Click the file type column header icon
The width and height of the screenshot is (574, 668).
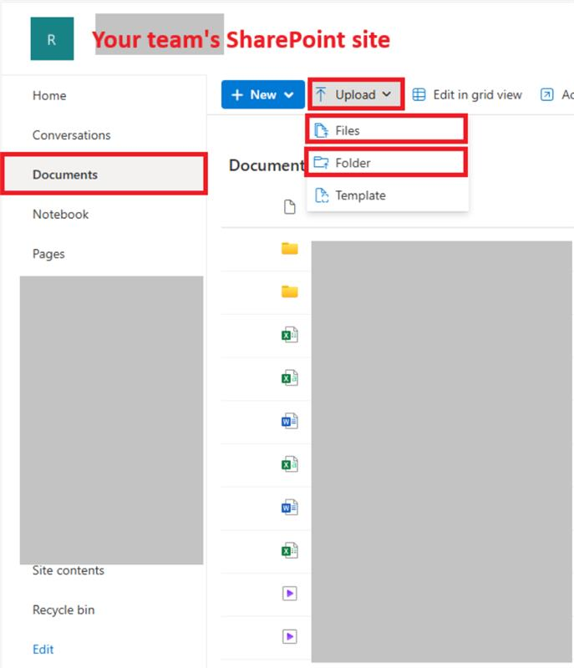(290, 207)
